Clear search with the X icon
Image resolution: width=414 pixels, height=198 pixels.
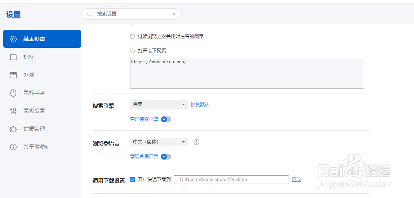tap(174, 14)
